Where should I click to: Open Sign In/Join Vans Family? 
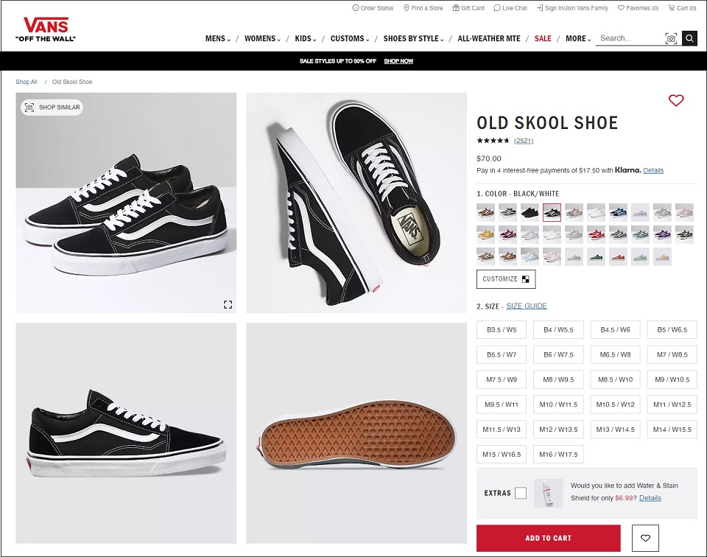click(572, 8)
